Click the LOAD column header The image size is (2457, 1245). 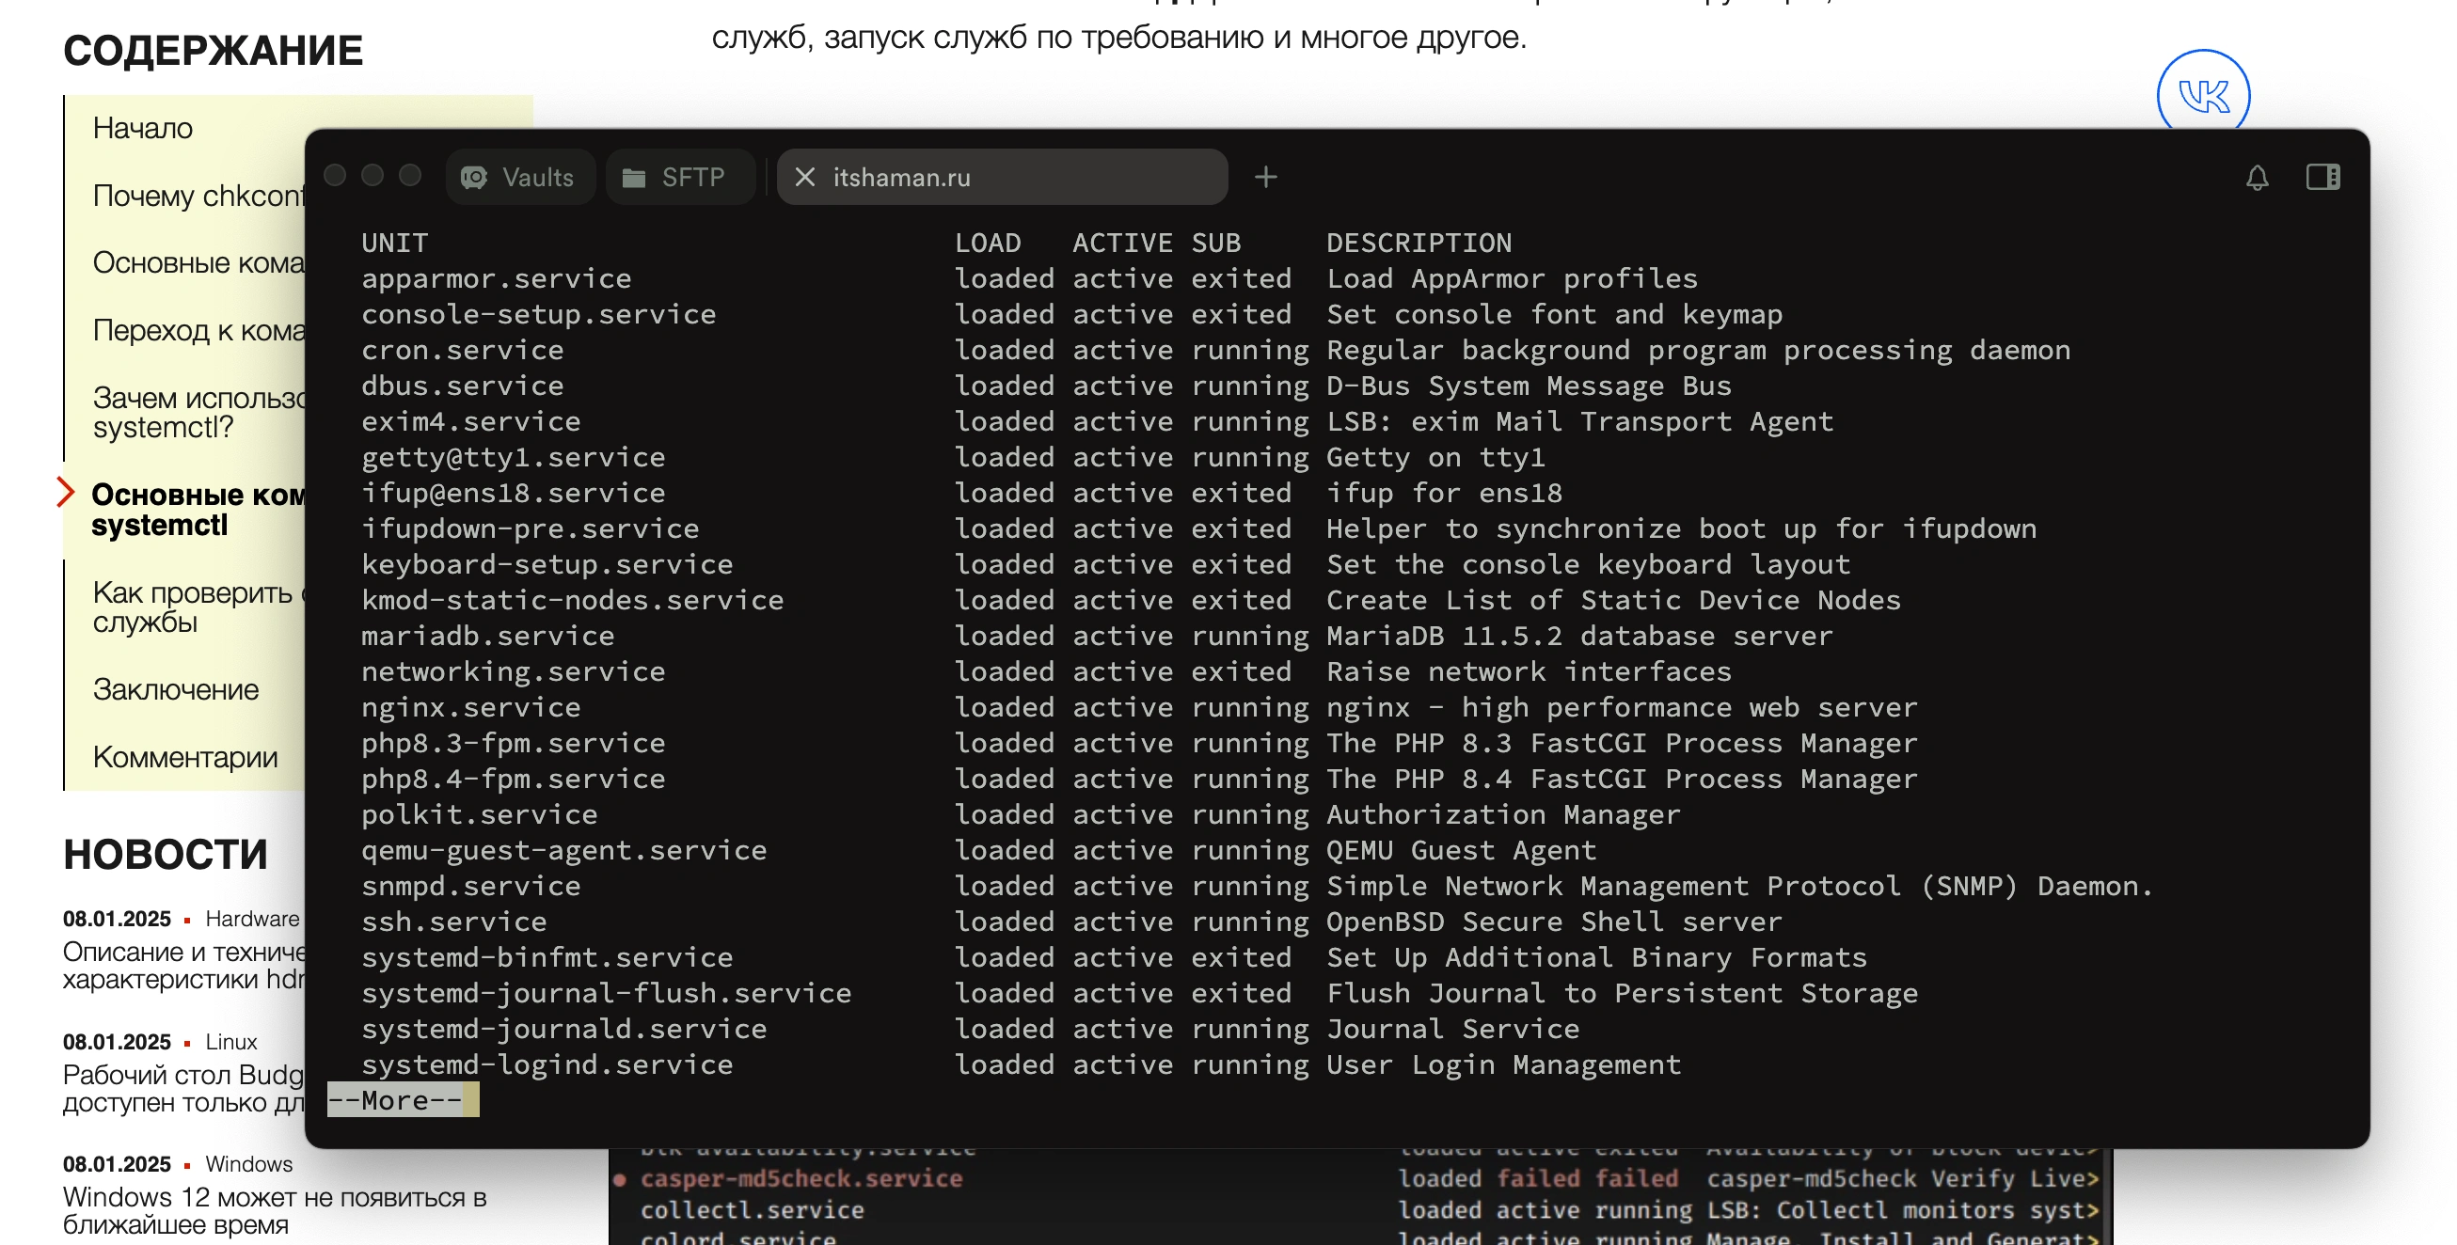click(x=988, y=244)
